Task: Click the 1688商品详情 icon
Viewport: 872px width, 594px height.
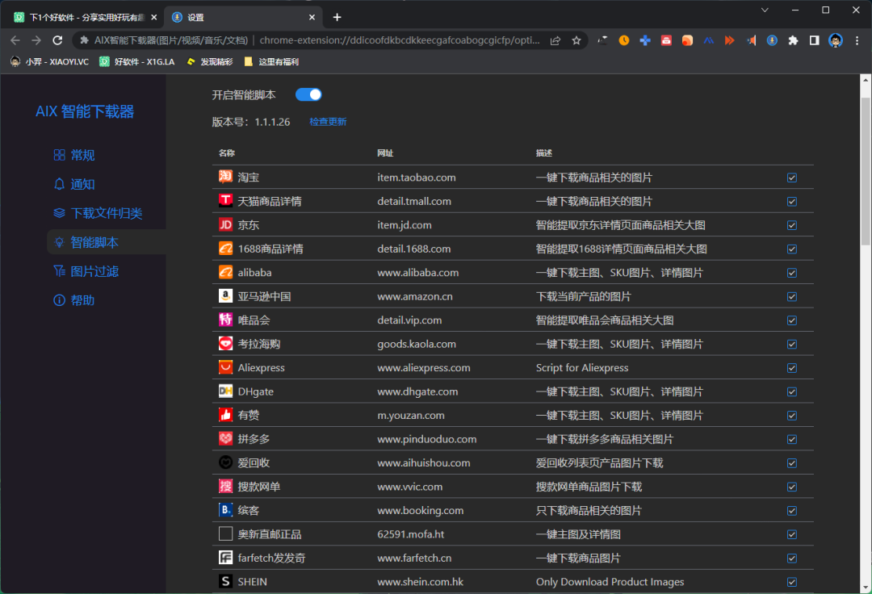Action: (225, 249)
